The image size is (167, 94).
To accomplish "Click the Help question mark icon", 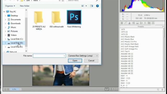I will click(97, 6).
